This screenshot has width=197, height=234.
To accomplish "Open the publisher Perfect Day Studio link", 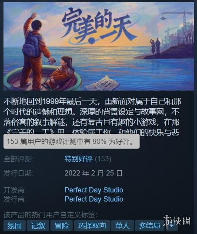I will (x=94, y=199).
